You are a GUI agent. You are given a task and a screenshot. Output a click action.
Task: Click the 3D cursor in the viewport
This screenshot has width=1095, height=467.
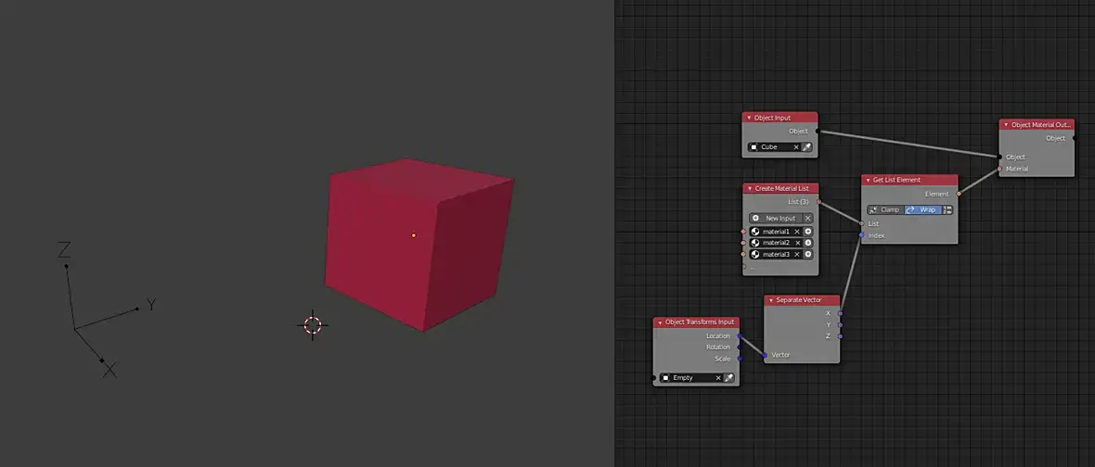coord(313,325)
